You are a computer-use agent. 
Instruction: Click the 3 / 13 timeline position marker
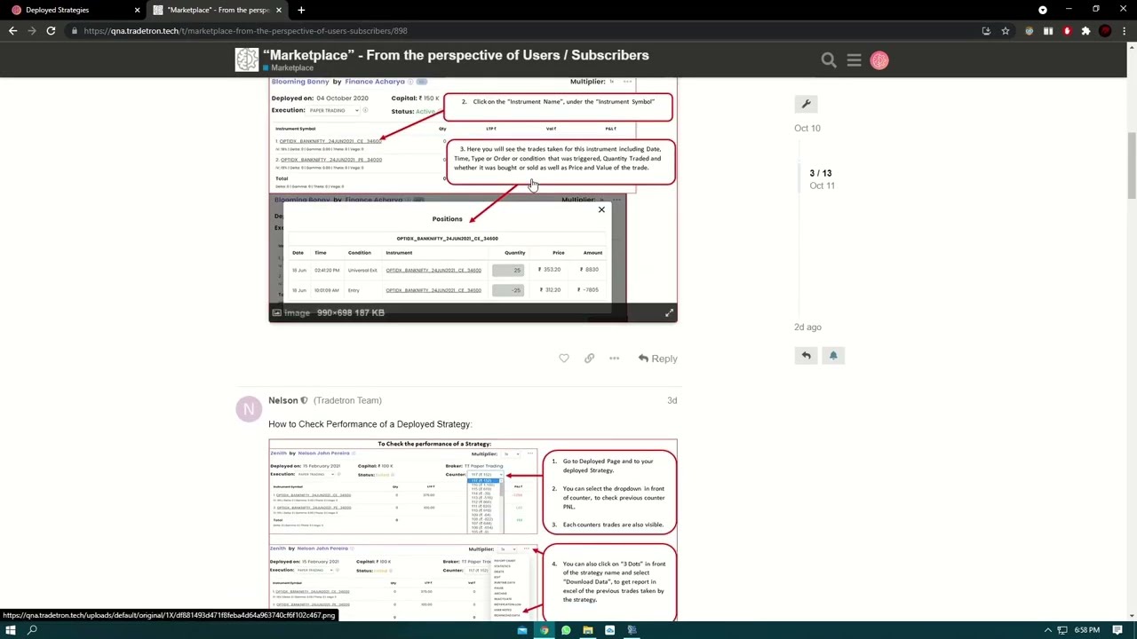(x=820, y=173)
